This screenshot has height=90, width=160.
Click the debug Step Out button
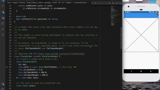[x=106, y=3]
